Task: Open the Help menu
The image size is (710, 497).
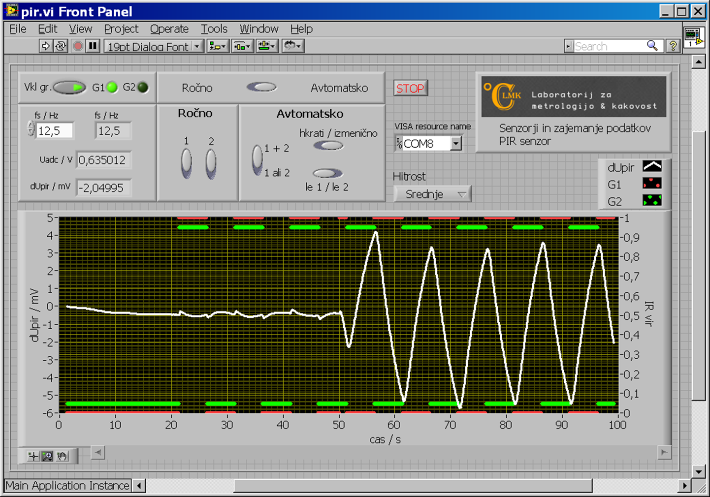Action: pyautogui.click(x=301, y=29)
